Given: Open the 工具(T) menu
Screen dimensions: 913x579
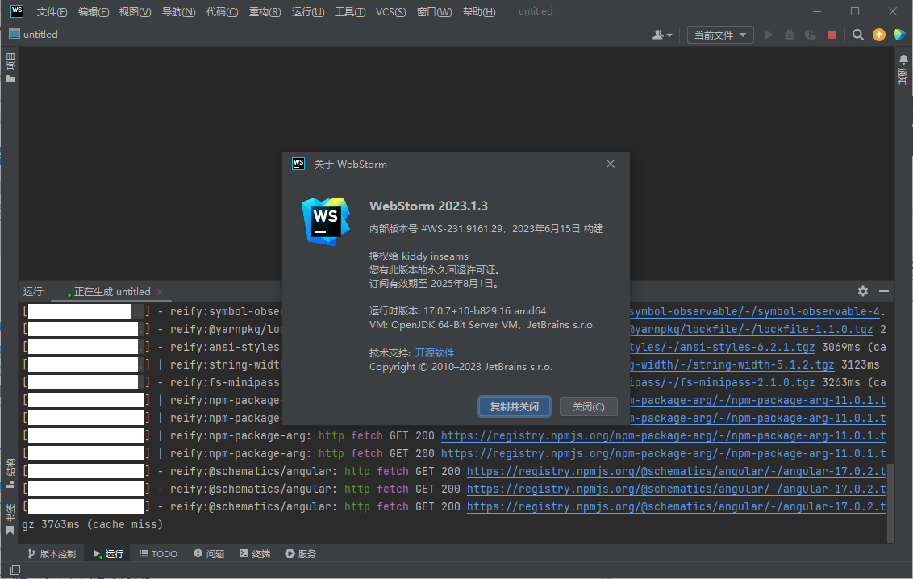Looking at the screenshot, I should tap(350, 11).
